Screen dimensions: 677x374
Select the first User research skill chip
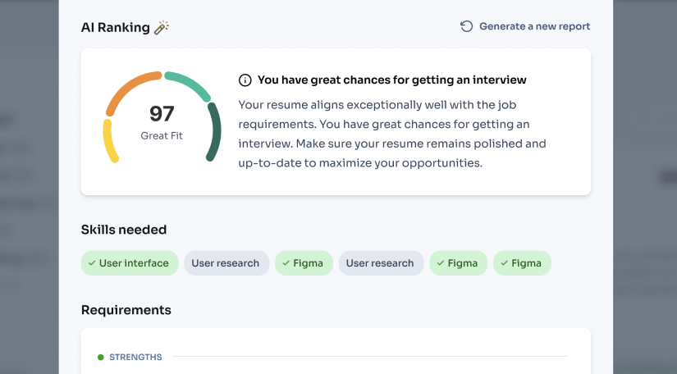tap(226, 263)
